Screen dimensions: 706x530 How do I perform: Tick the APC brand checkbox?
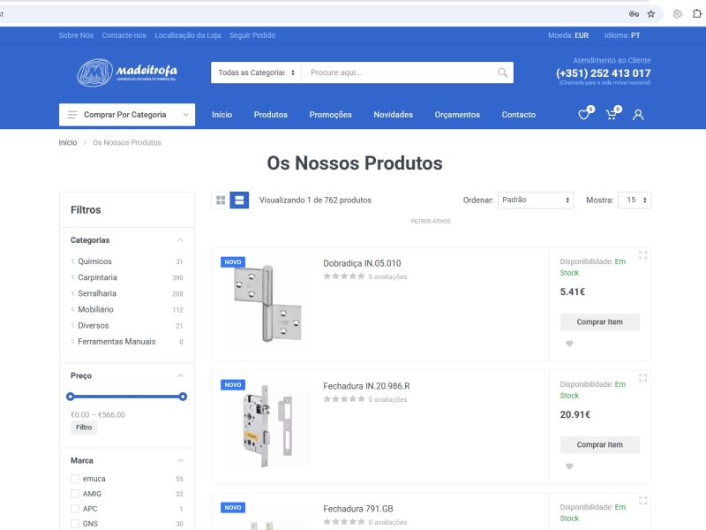tap(75, 509)
